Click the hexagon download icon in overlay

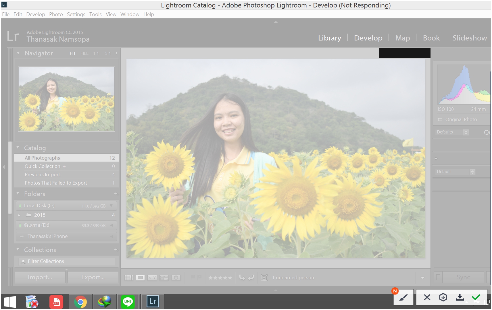click(443, 297)
